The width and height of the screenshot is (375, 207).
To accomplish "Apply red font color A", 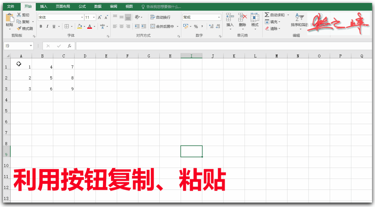I will [x=90, y=26].
